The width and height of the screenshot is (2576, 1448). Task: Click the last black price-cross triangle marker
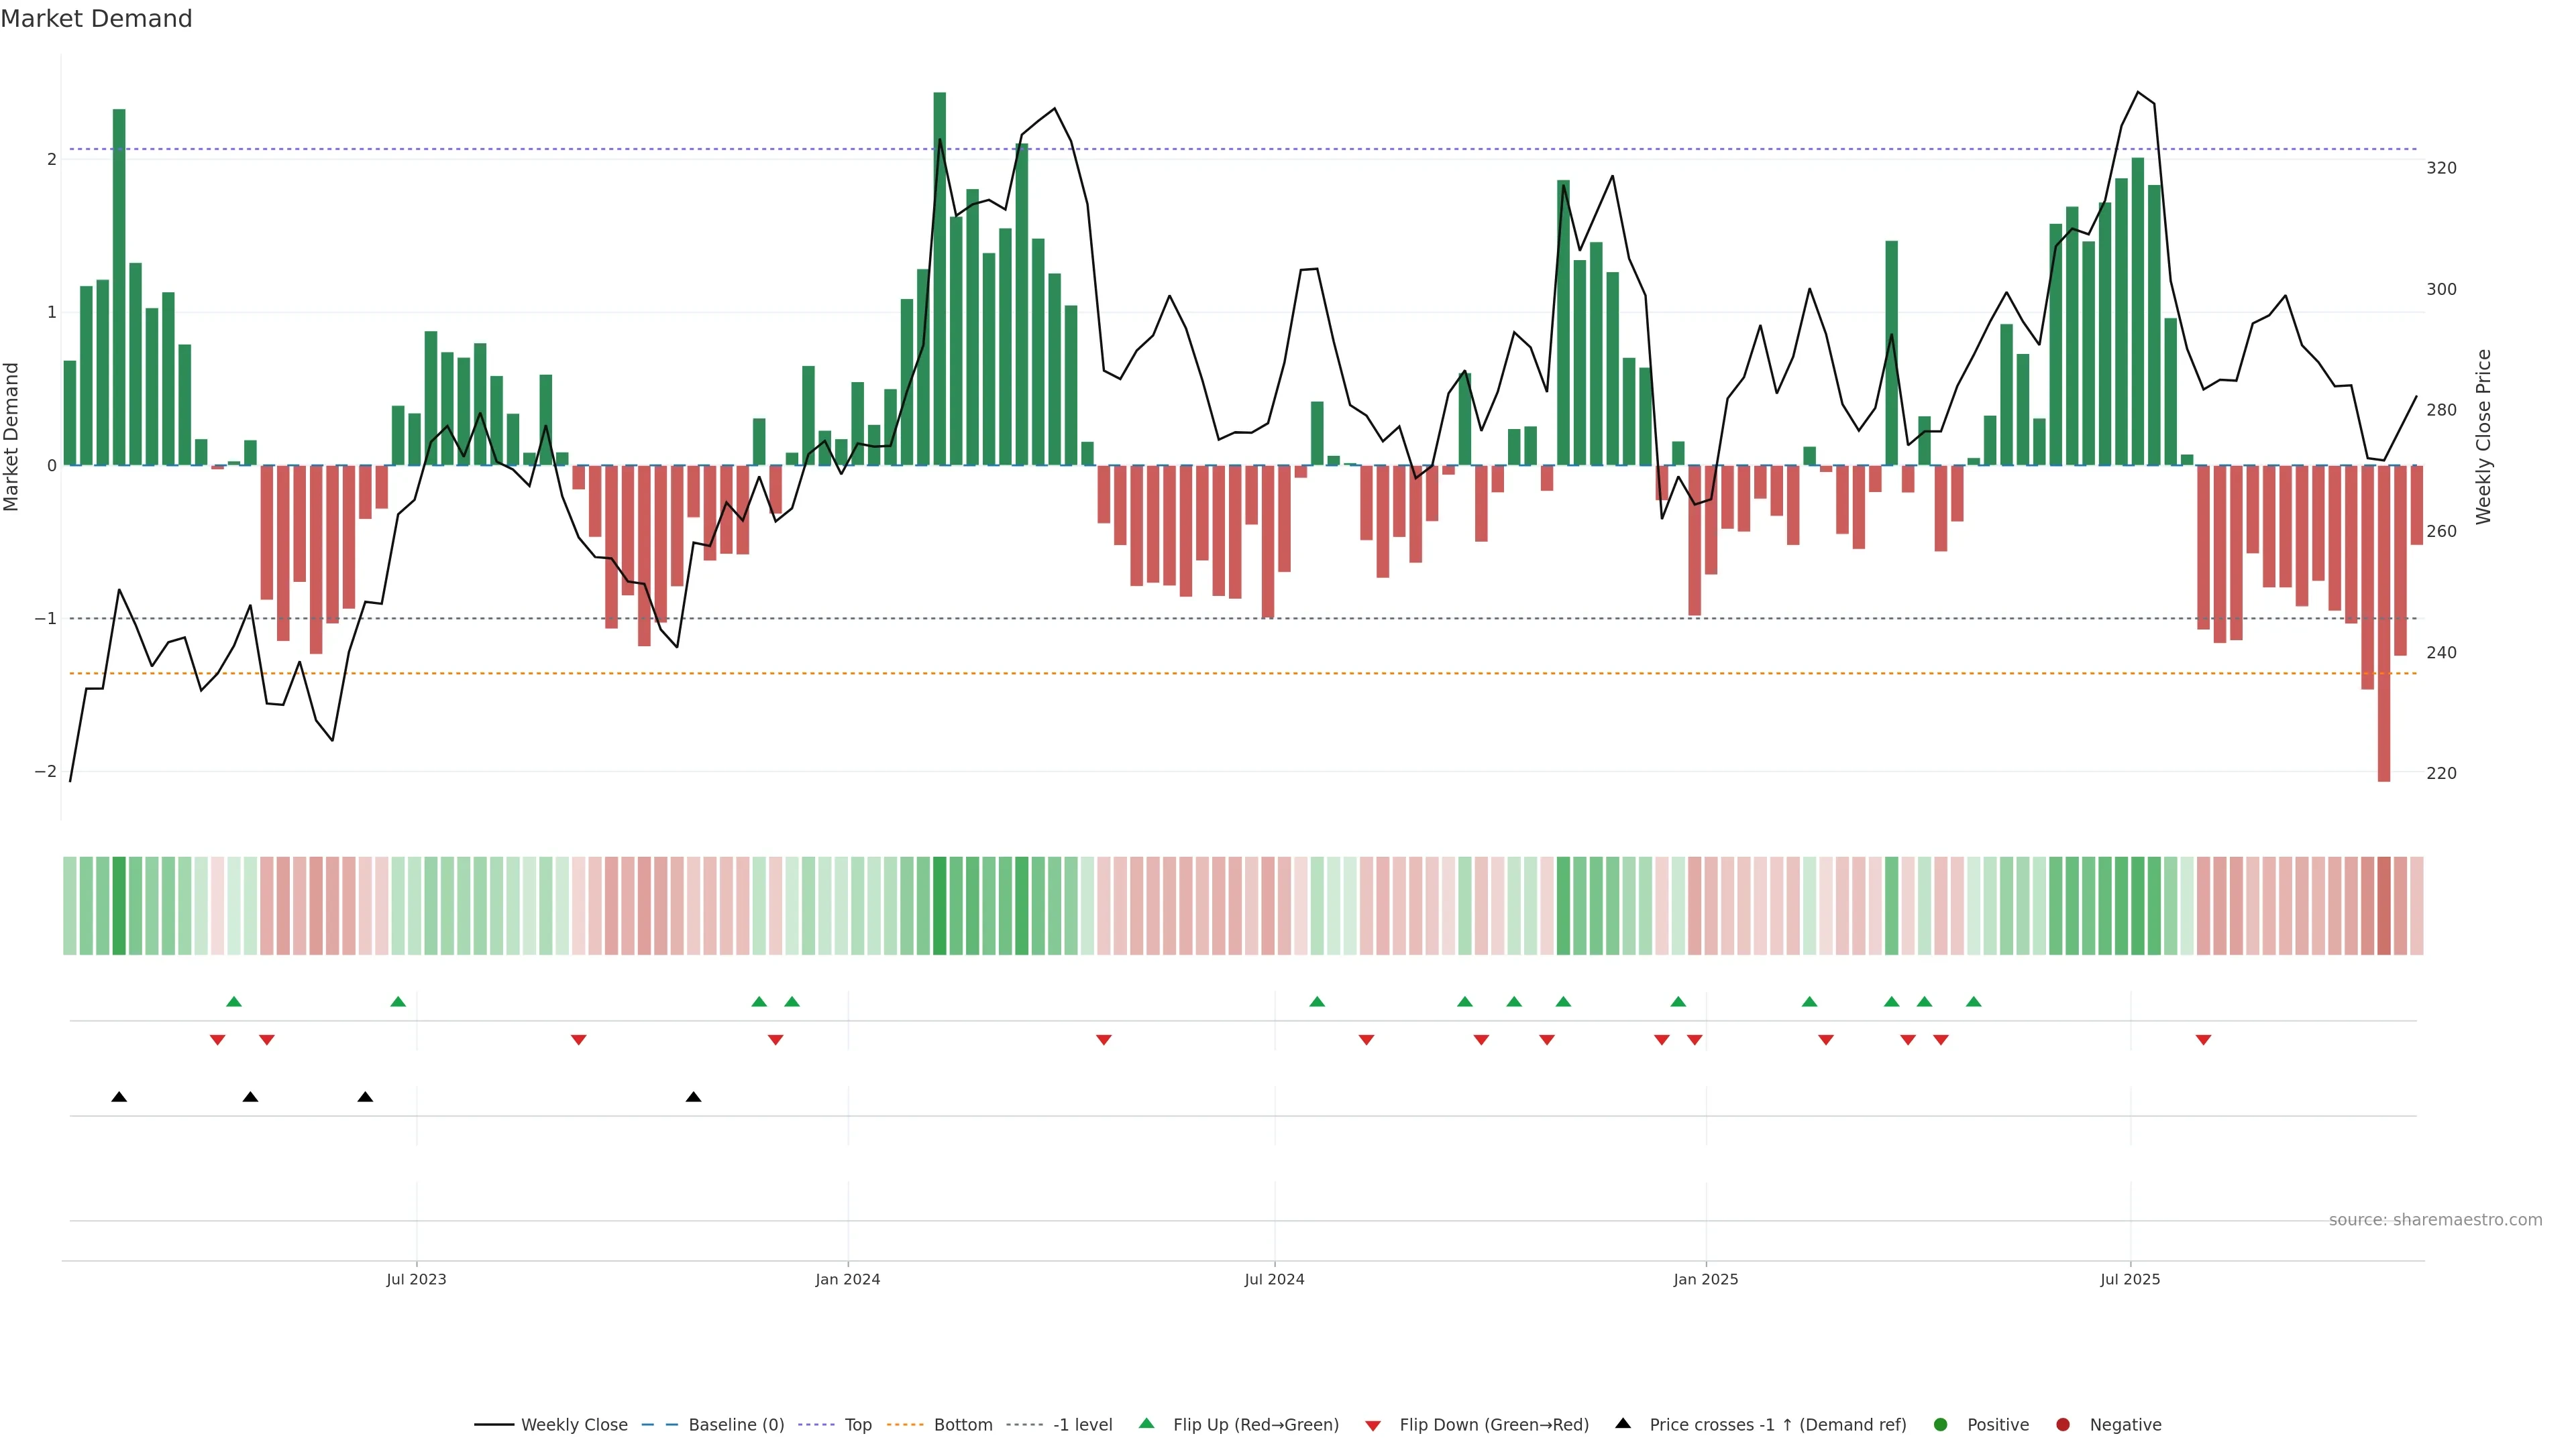(693, 1097)
